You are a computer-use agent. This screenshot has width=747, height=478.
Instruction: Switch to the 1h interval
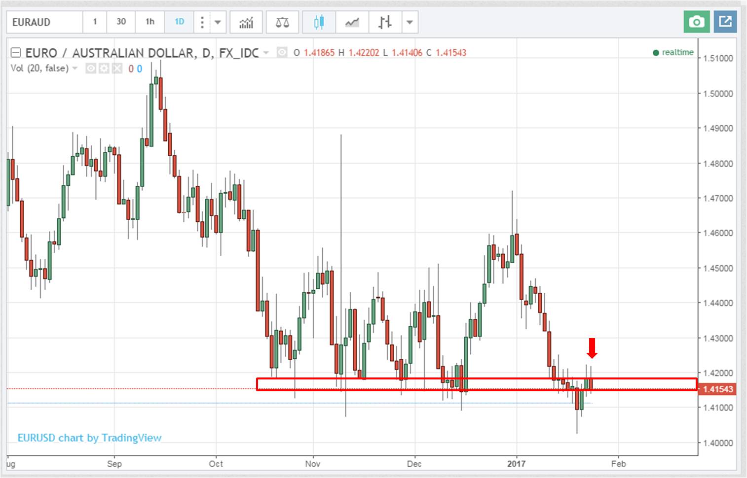tap(150, 22)
